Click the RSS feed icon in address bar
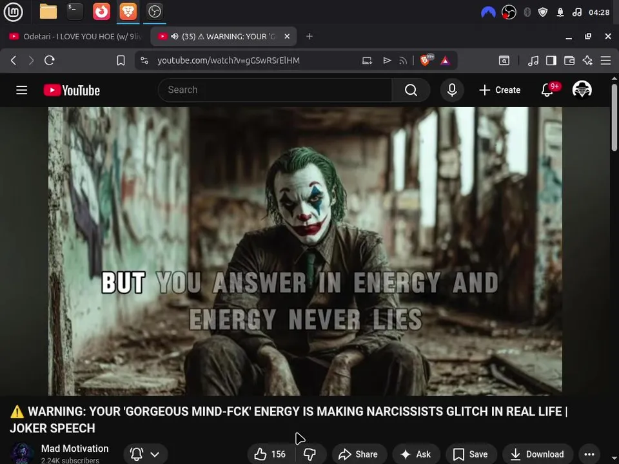 [402, 61]
